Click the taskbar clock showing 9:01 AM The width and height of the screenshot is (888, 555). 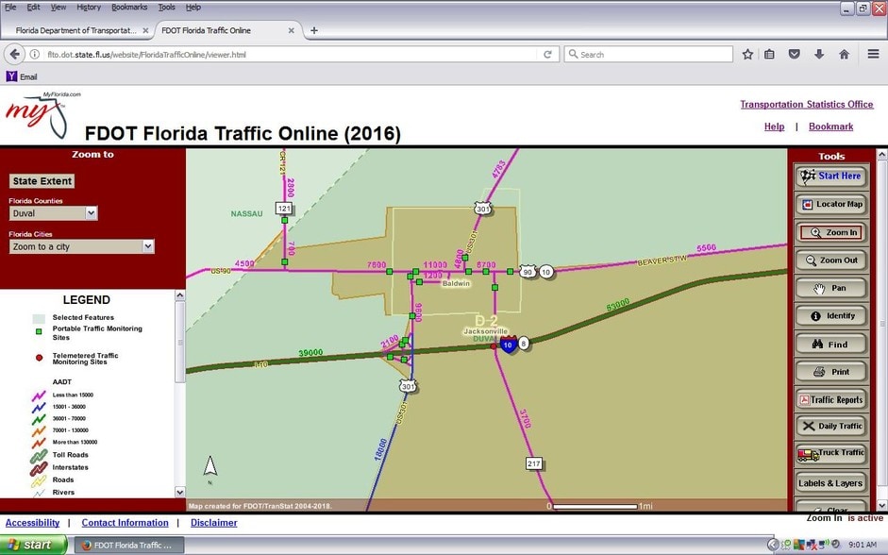(863, 545)
